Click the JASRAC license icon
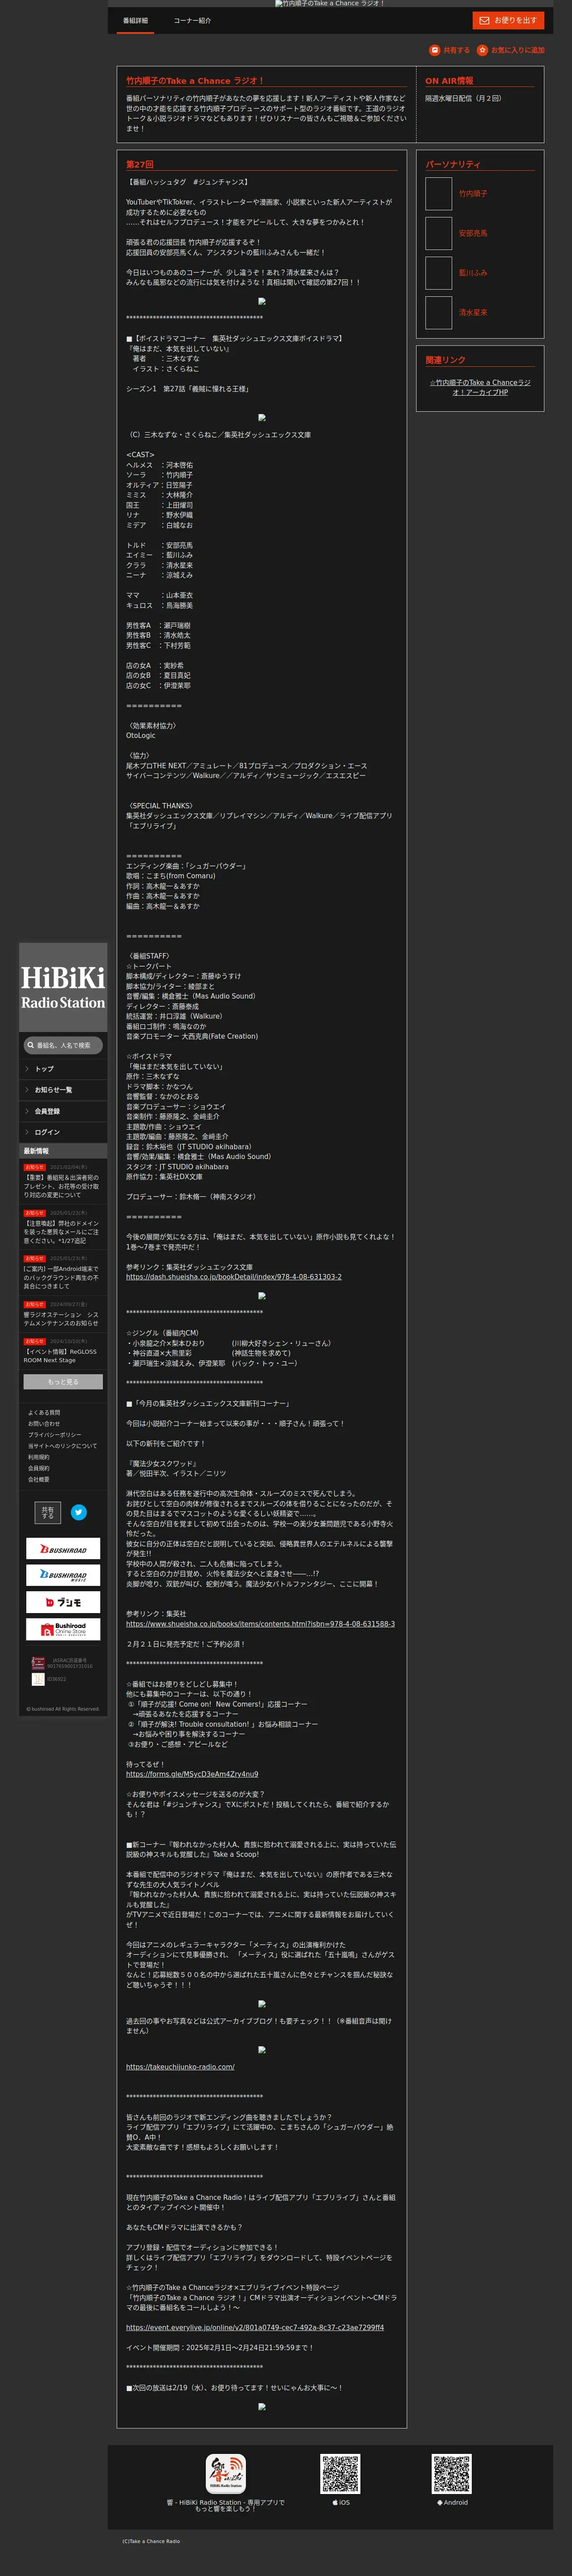The height and width of the screenshot is (2576, 572). click(38, 1663)
